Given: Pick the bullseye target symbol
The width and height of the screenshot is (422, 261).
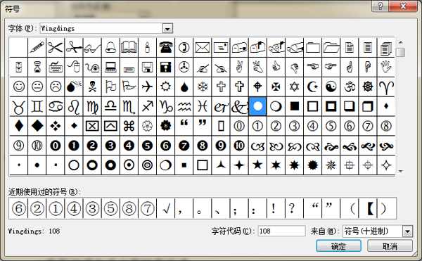Looking at the screenshot, I should [x=147, y=165].
